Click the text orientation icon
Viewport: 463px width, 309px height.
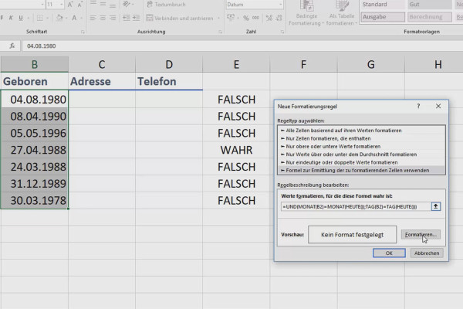pos(127,4)
